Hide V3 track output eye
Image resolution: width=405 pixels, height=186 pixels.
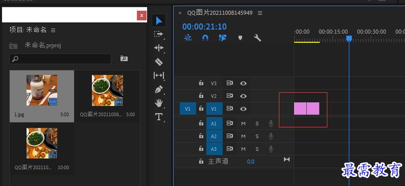(x=243, y=83)
